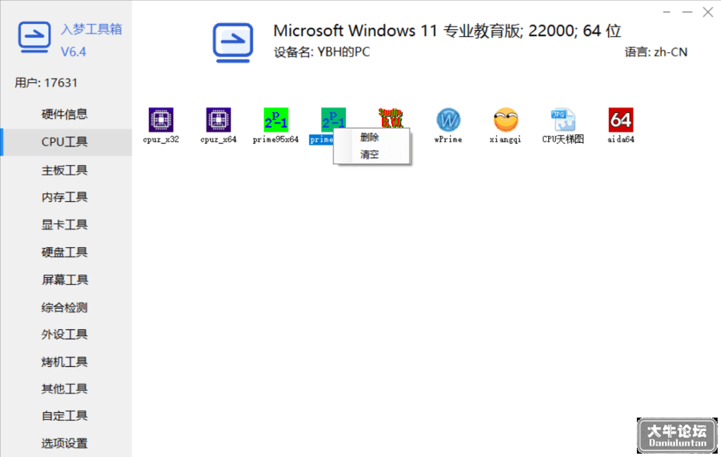Screen dimensions: 721x457
Task: Open the 外设工具 category
Action: pos(66,334)
